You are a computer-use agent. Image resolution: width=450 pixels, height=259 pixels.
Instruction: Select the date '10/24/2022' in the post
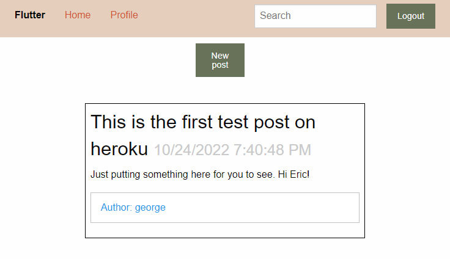click(191, 150)
